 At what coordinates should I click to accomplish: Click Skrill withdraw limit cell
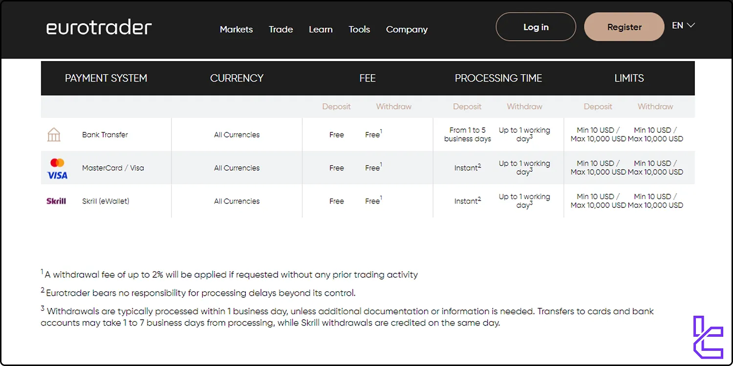tap(655, 201)
